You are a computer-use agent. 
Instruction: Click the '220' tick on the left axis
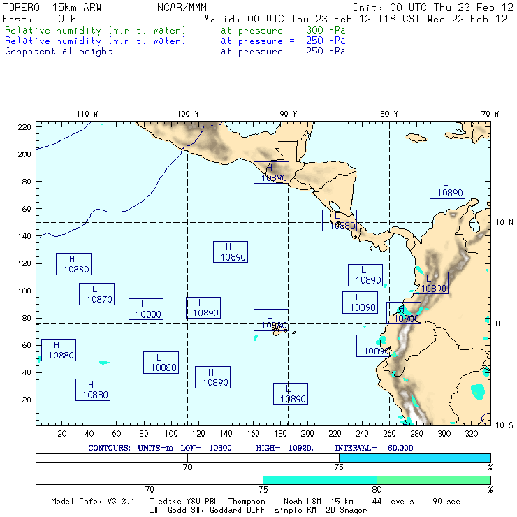pyautogui.click(x=24, y=127)
